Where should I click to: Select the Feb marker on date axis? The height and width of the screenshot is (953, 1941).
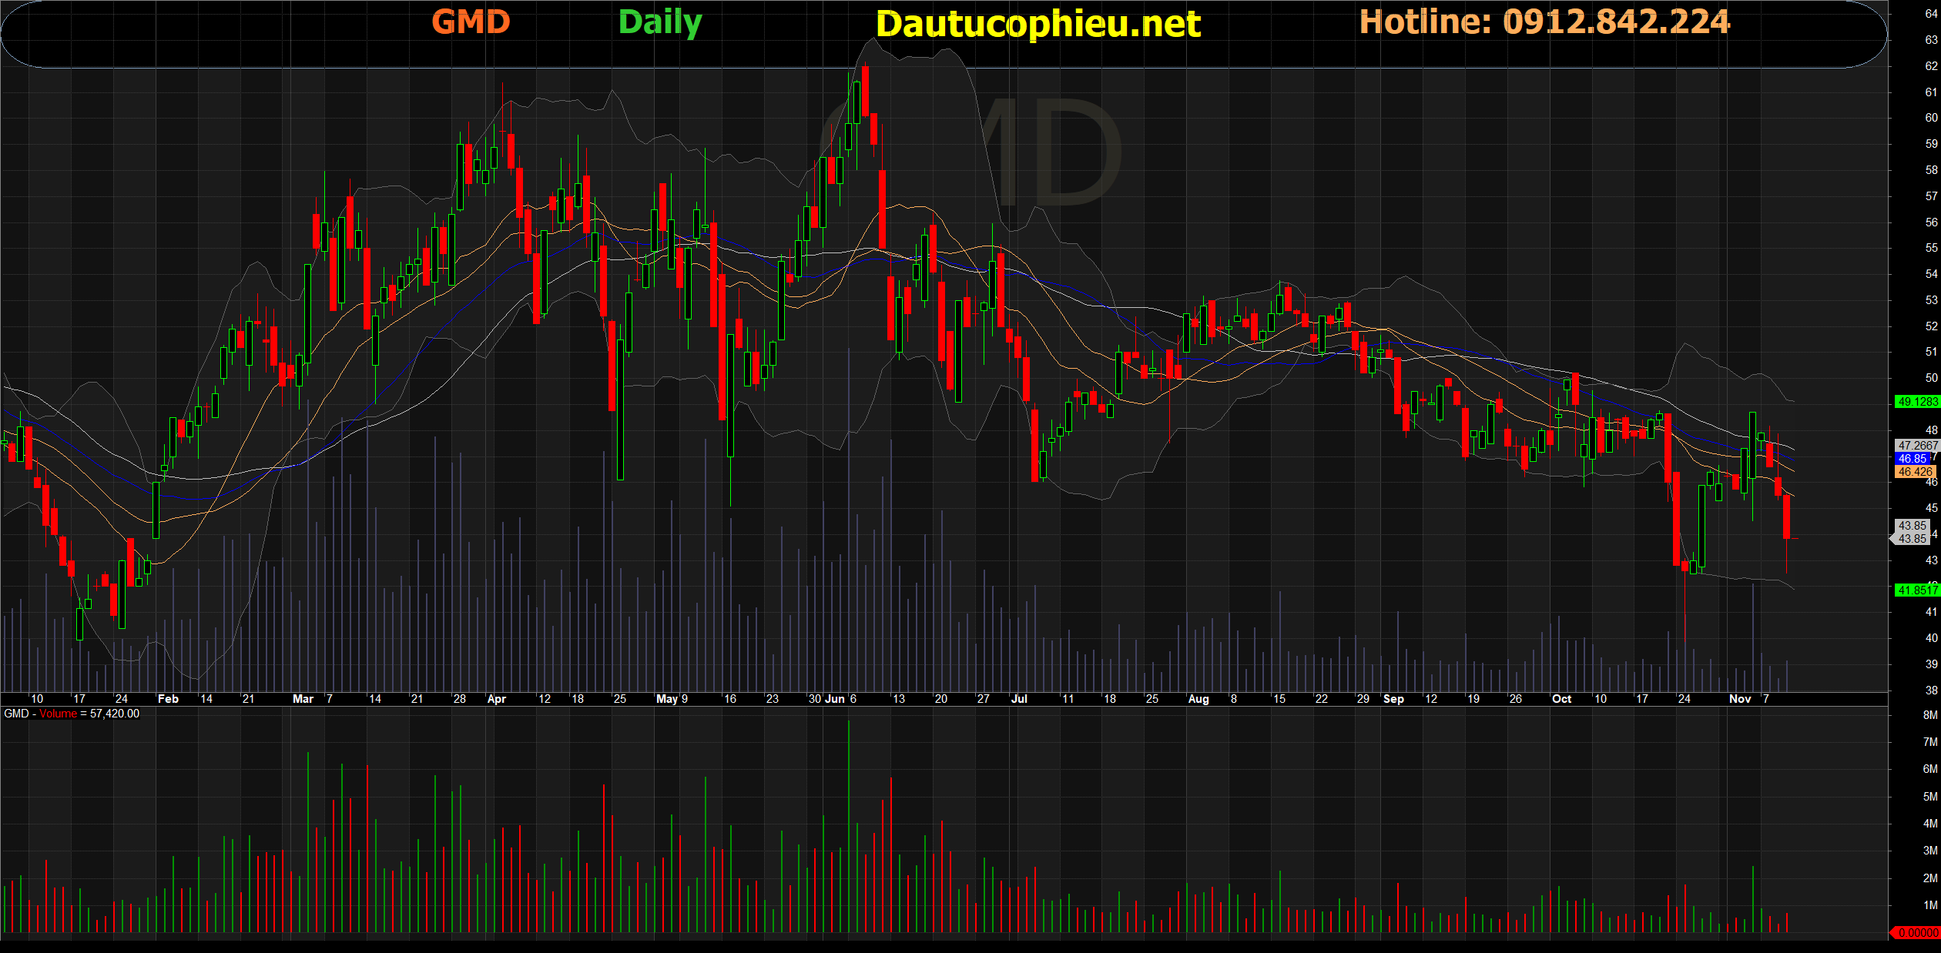pos(168,699)
